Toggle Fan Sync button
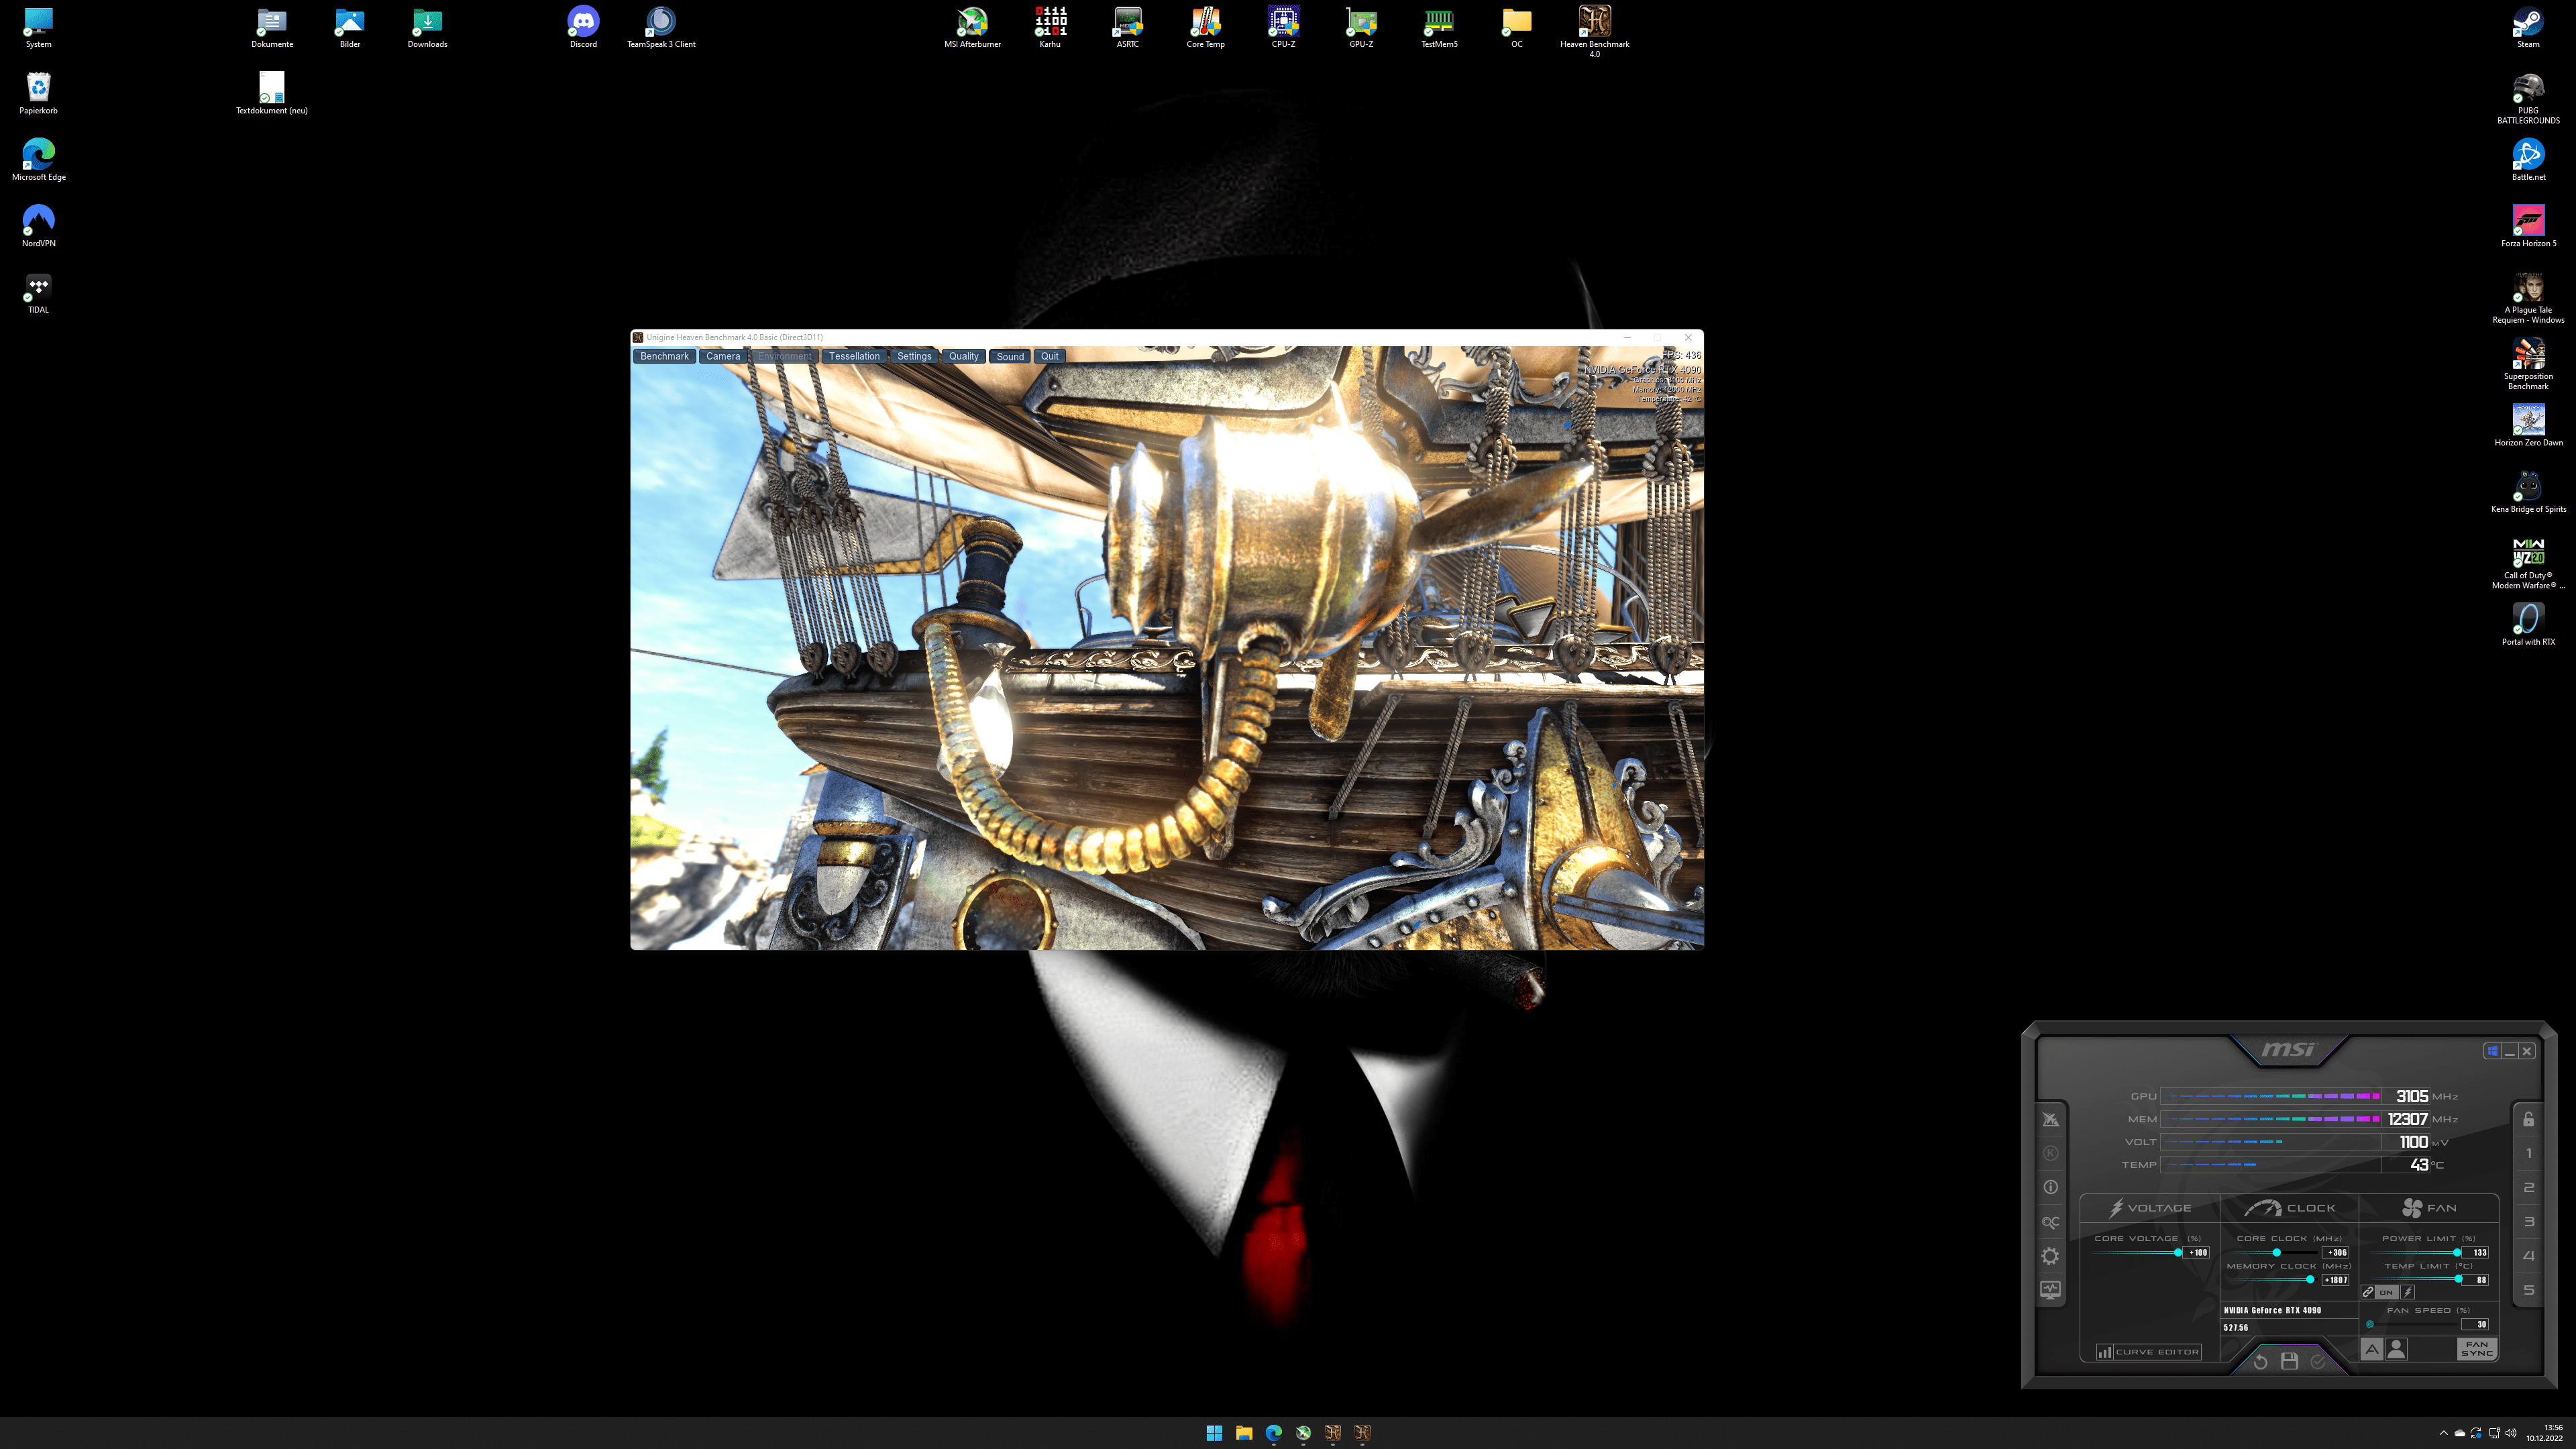 (2477, 1349)
